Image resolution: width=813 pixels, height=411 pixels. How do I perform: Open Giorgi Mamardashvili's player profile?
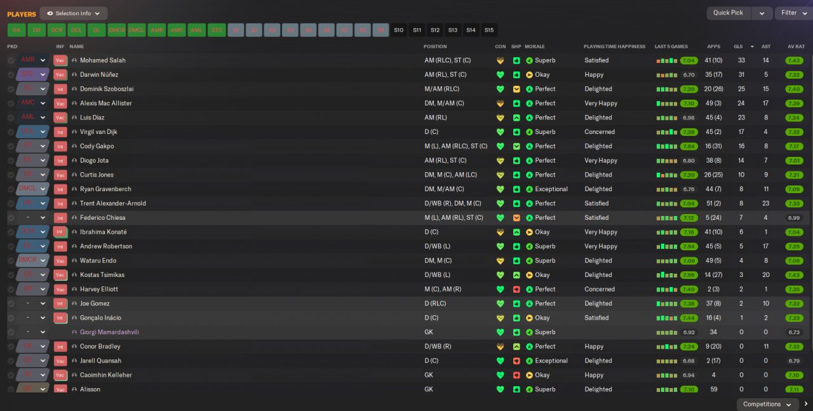pos(109,332)
